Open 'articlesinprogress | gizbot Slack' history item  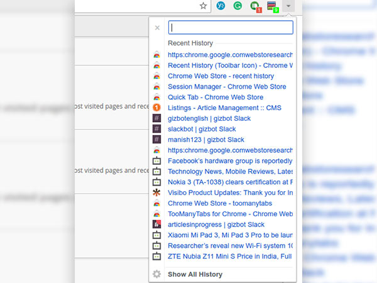[x=216, y=225]
